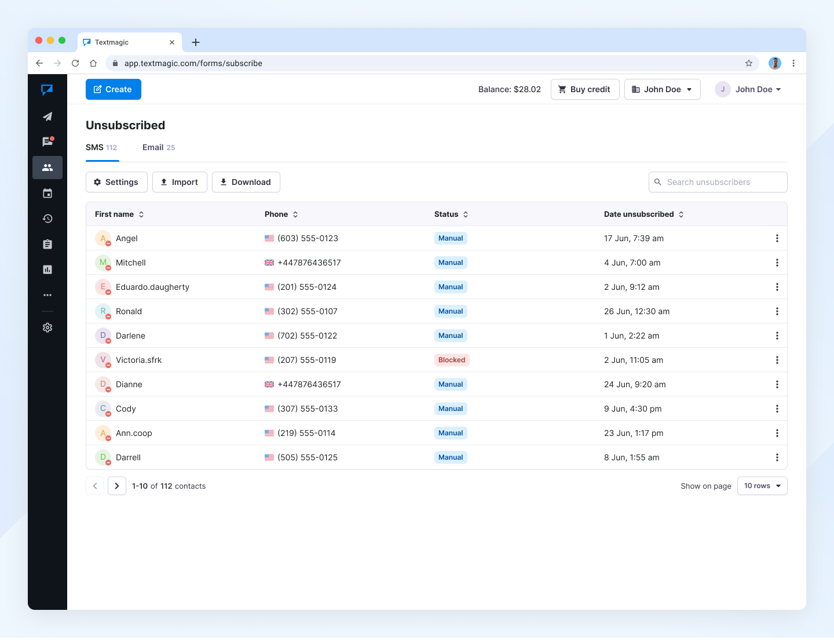This screenshot has width=834, height=640.
Task: Click the Download button
Action: point(246,182)
